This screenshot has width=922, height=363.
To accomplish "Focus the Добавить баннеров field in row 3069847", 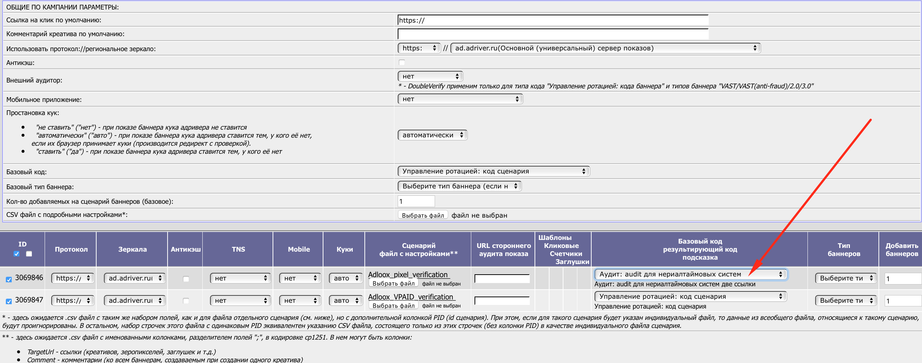I will click(x=903, y=301).
